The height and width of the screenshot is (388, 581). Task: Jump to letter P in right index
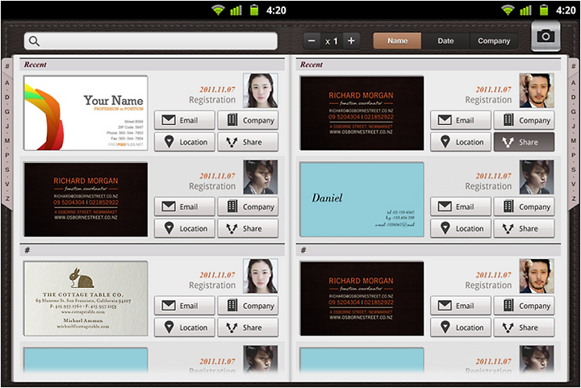tap(573, 155)
